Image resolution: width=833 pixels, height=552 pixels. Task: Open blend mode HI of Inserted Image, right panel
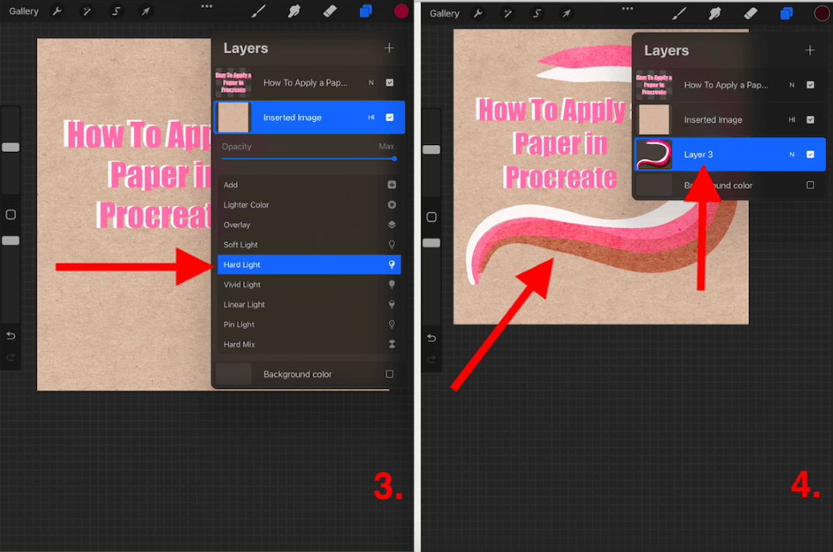[x=792, y=119]
